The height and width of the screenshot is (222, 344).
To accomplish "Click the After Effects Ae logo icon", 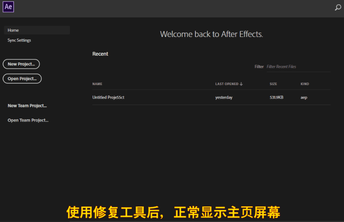I will point(8,7).
